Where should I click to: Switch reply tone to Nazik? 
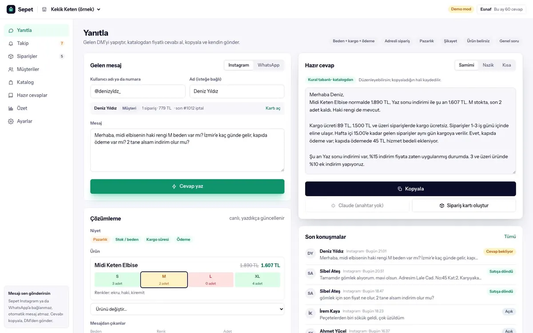[x=488, y=65]
